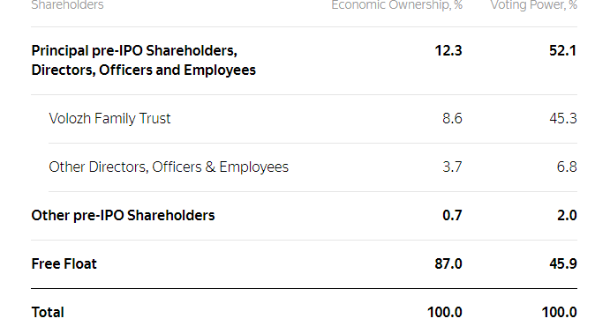Click the Other pre-IPO Shareholders label
595x326 pixels.
tap(123, 216)
